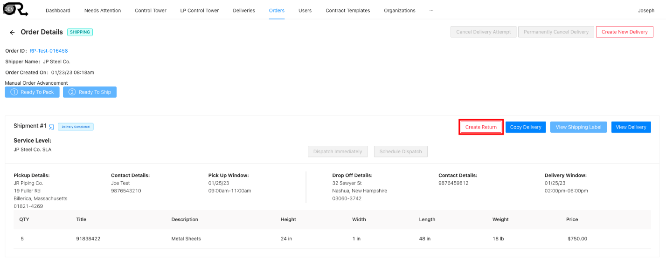Click the DEV logo icon
Screen dimensions: 666x259
(x=15, y=9)
